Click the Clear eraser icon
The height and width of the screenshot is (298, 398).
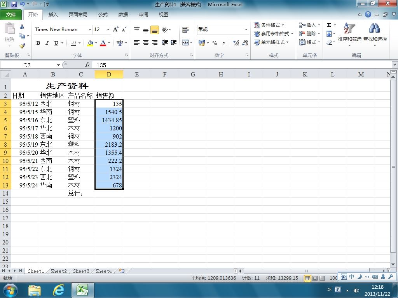329,42
